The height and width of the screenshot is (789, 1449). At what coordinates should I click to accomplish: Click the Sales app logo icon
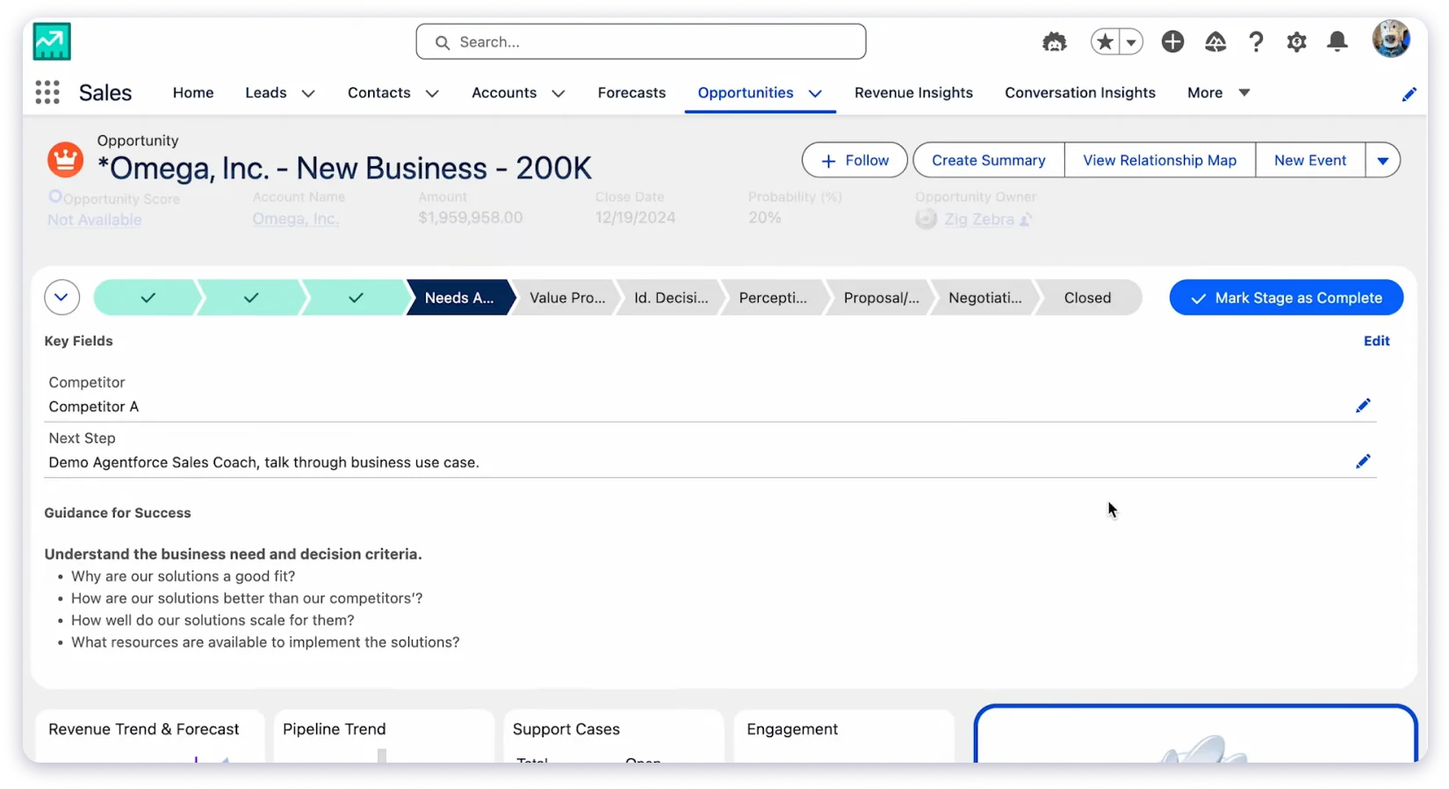[x=52, y=41]
